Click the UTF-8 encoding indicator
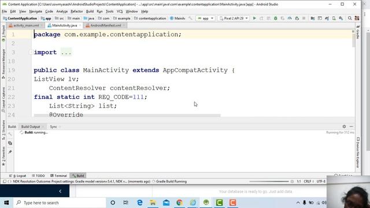This screenshot has height=208, width=370. [321, 181]
